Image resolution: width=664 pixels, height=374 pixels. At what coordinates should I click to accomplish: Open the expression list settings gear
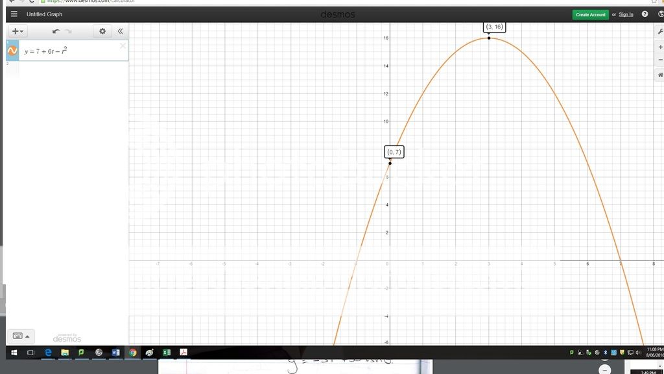pyautogui.click(x=102, y=31)
